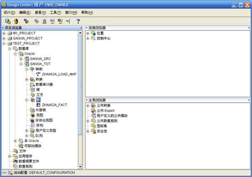Click the 用户定义的公共模块 icon
The image size is (252, 177).
pyautogui.click(x=94, y=116)
